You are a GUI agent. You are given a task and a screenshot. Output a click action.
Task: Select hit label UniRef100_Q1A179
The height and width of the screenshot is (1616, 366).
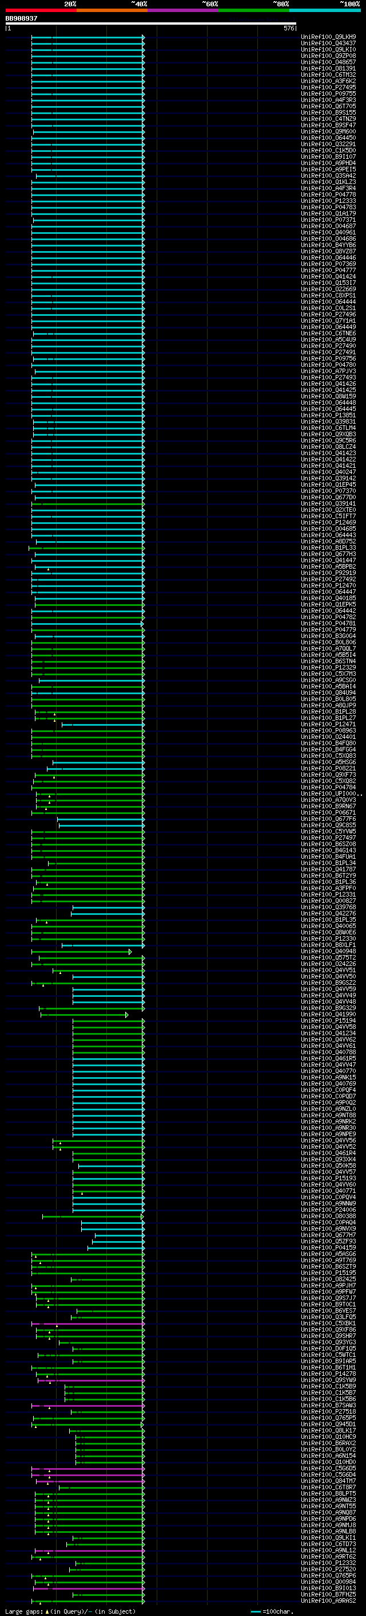[328, 213]
